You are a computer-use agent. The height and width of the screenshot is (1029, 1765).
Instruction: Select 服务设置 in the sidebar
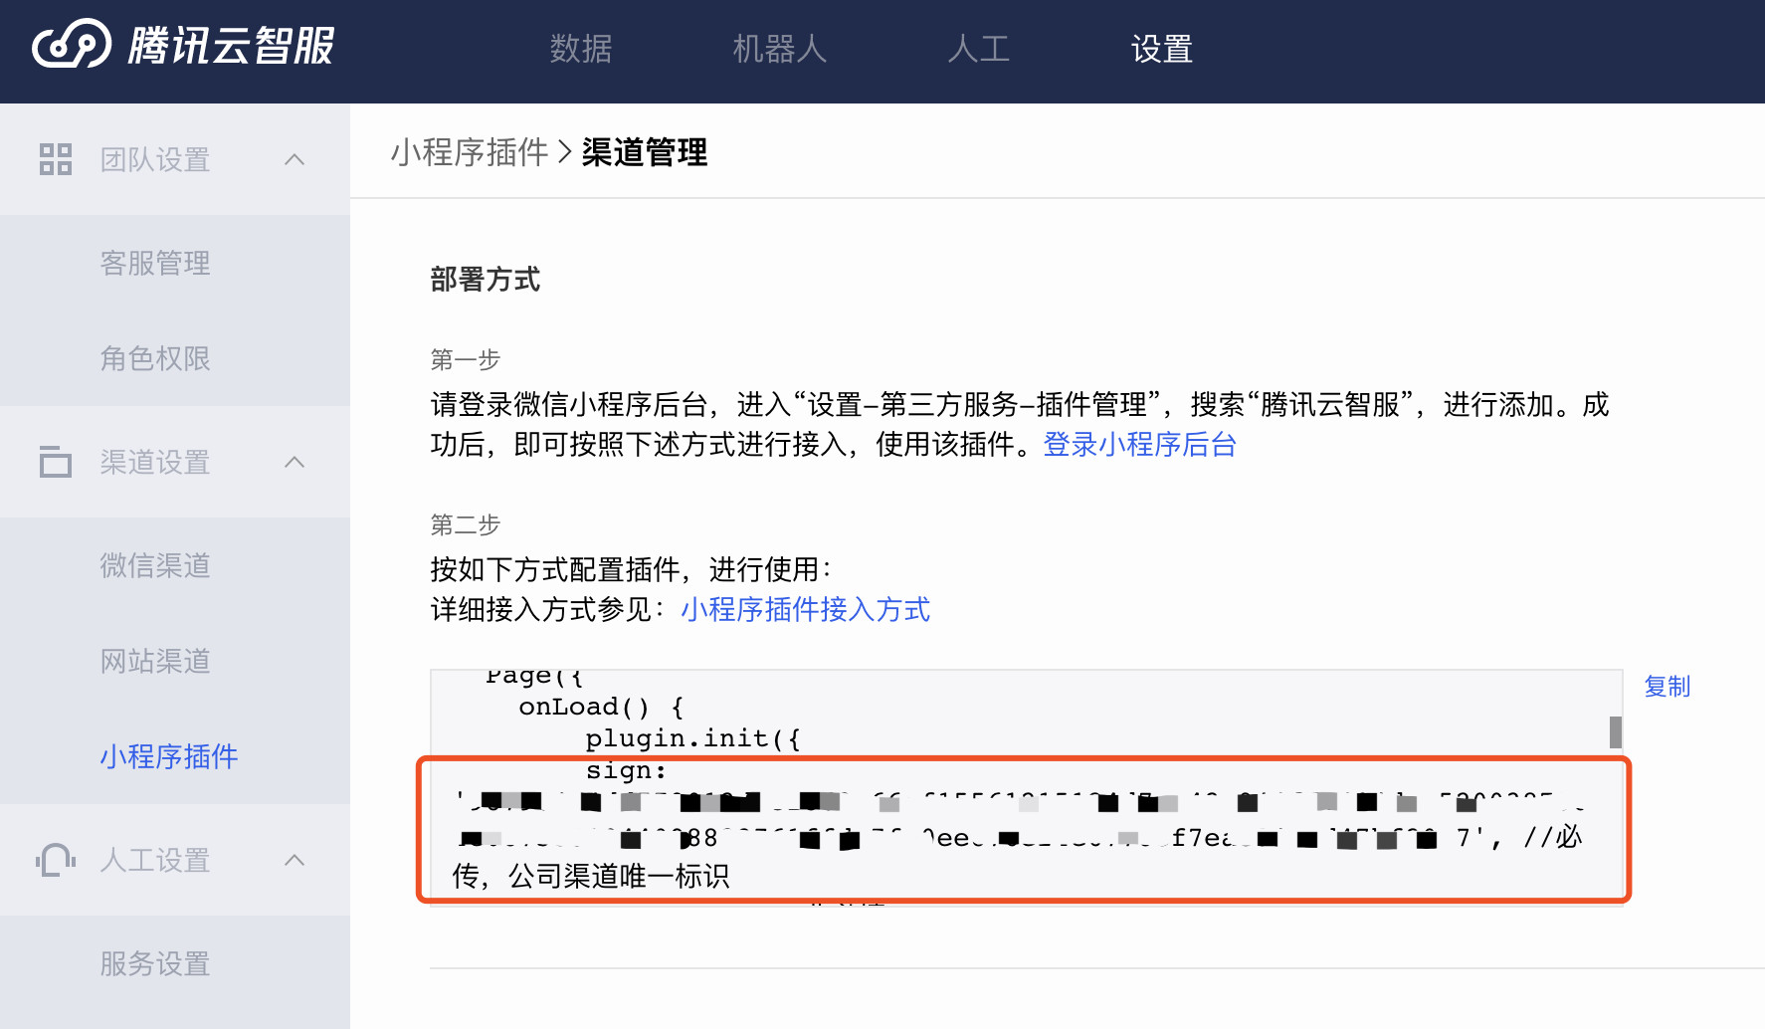155,963
